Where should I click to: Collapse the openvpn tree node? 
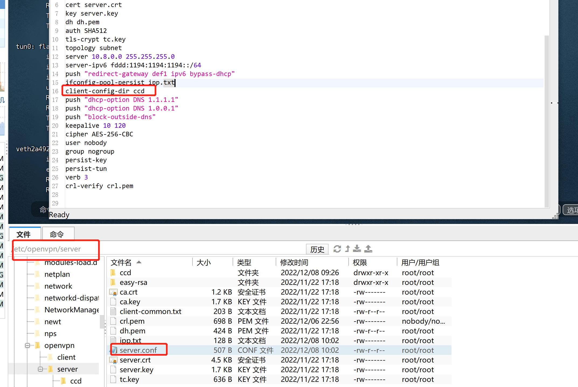27,345
